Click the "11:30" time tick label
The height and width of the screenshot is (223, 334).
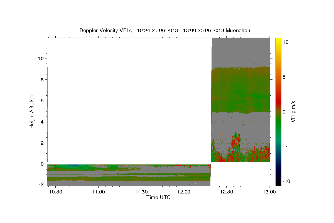point(141,192)
